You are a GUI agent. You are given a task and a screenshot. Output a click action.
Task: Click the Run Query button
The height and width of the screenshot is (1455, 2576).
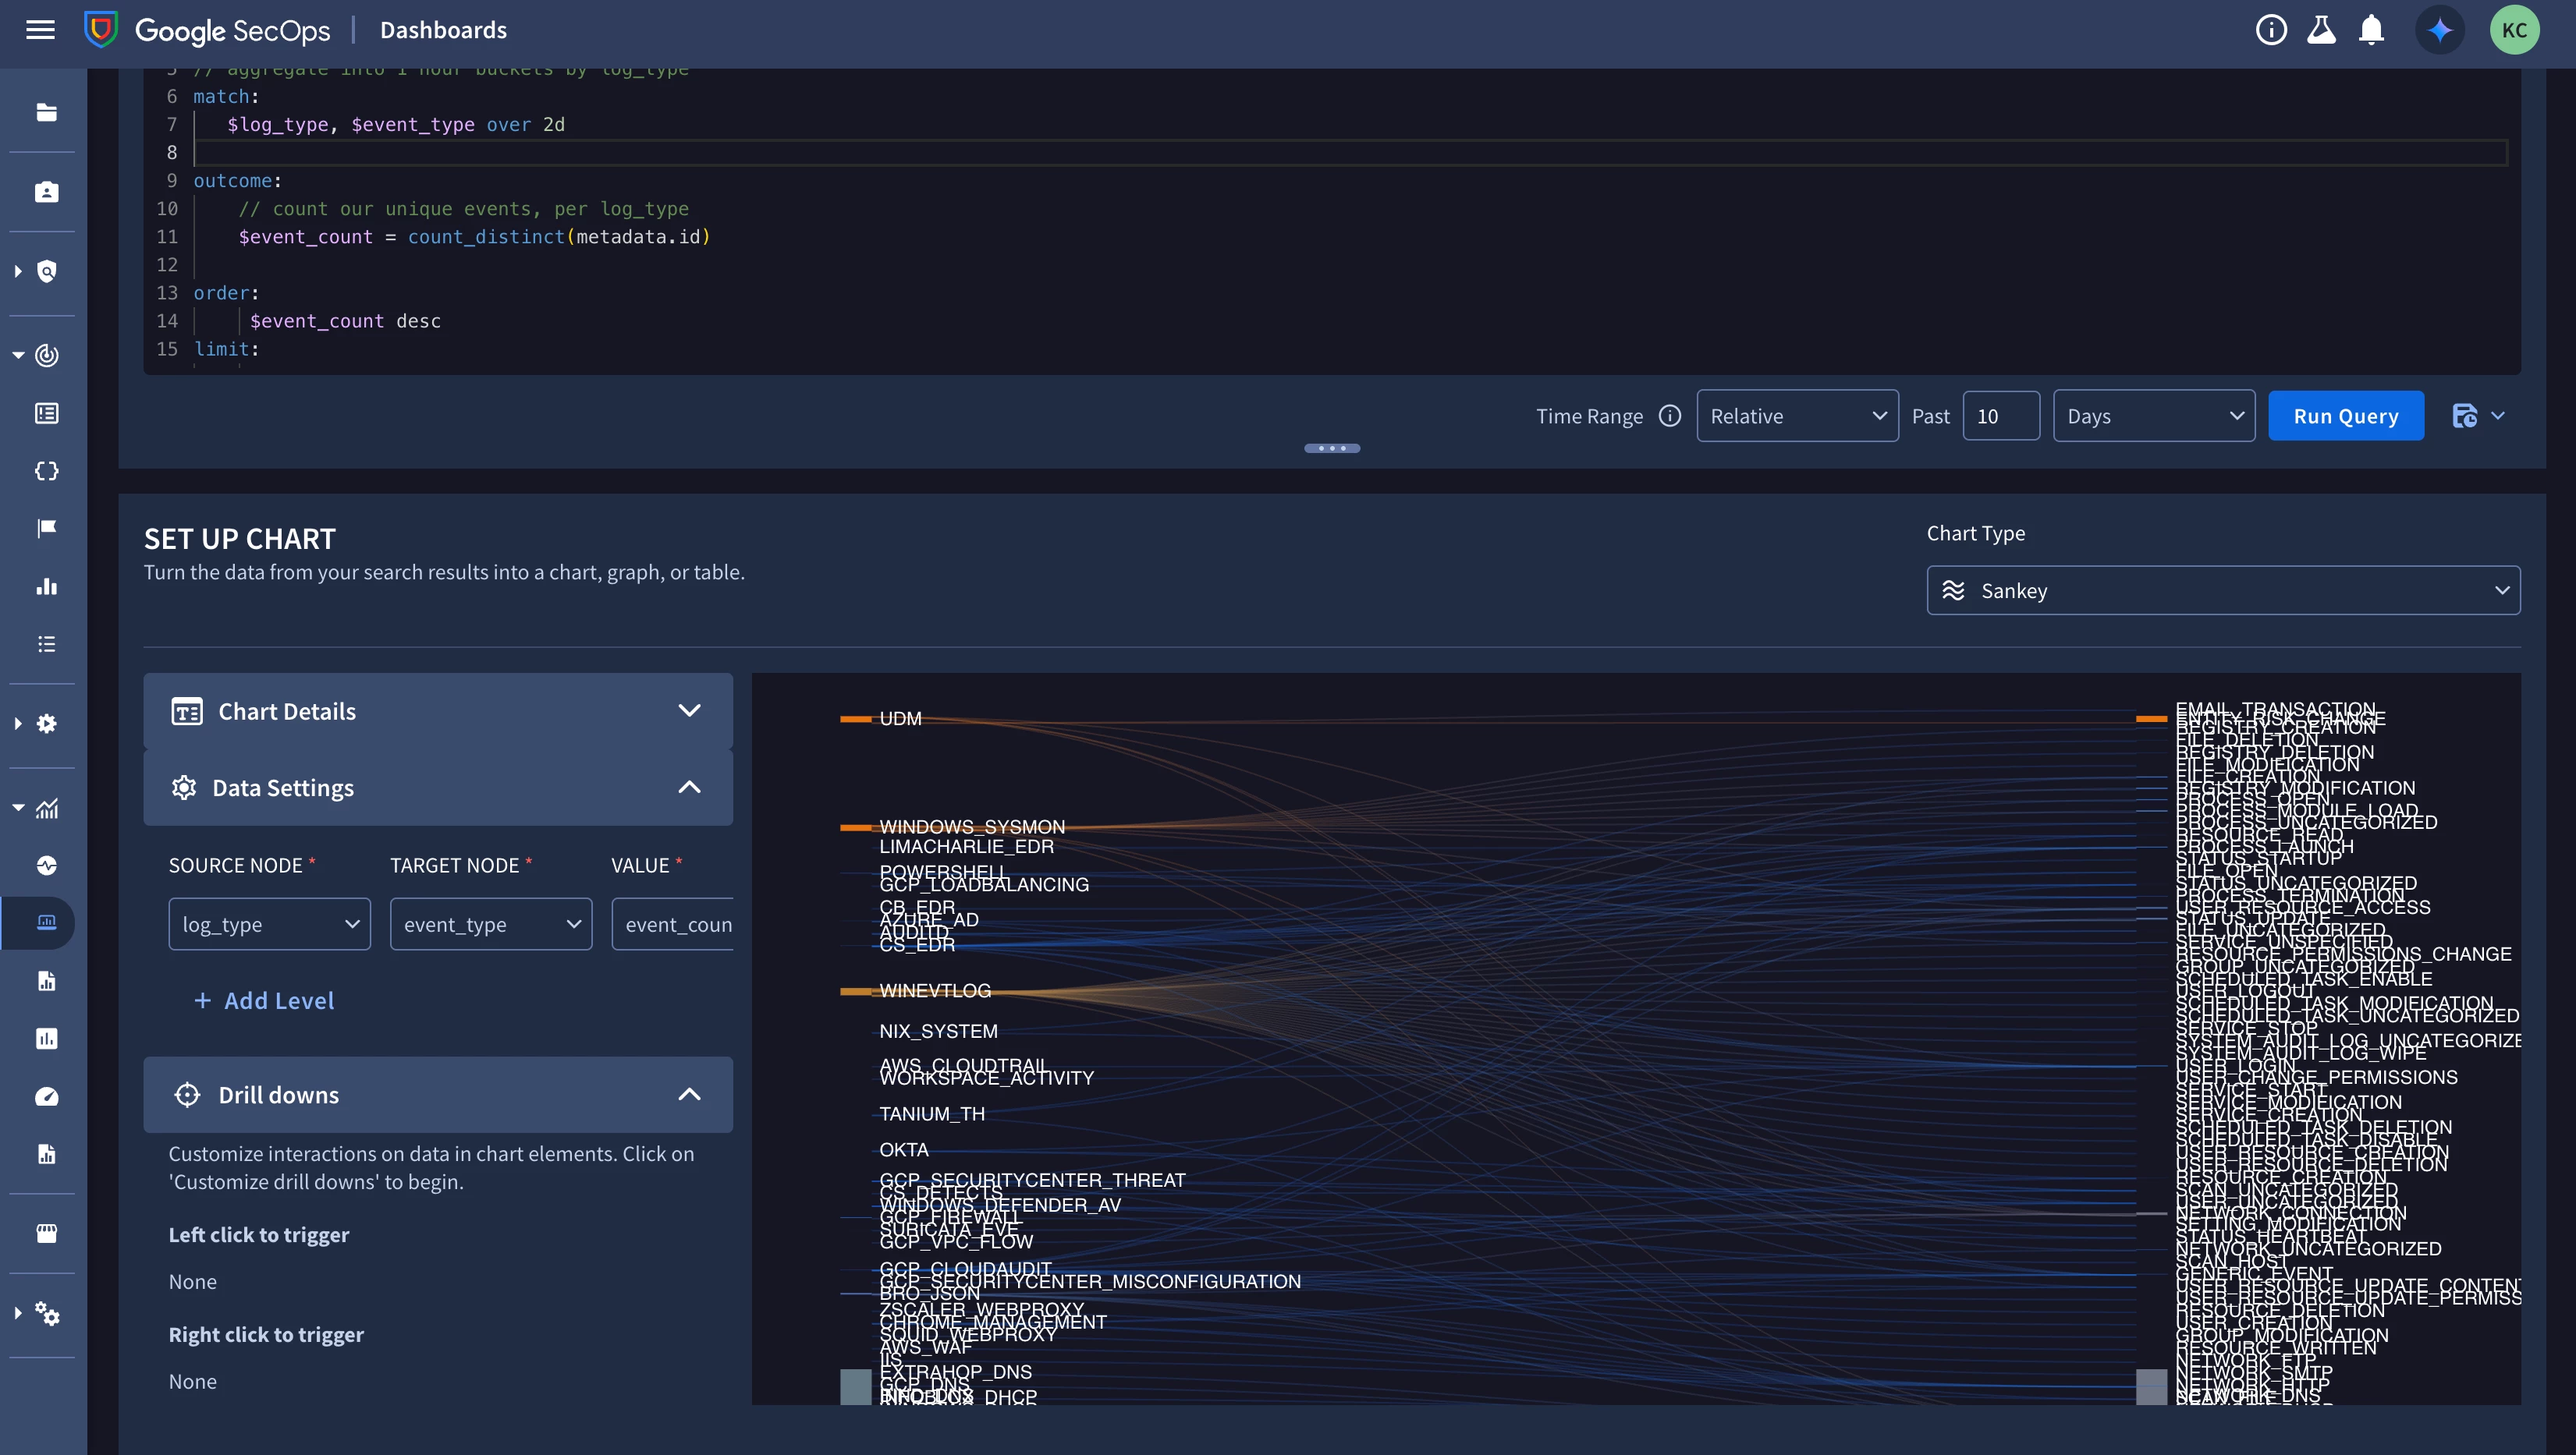pyautogui.click(x=2345, y=416)
